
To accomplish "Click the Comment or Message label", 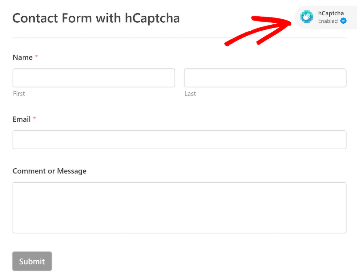I will (x=49, y=171).
